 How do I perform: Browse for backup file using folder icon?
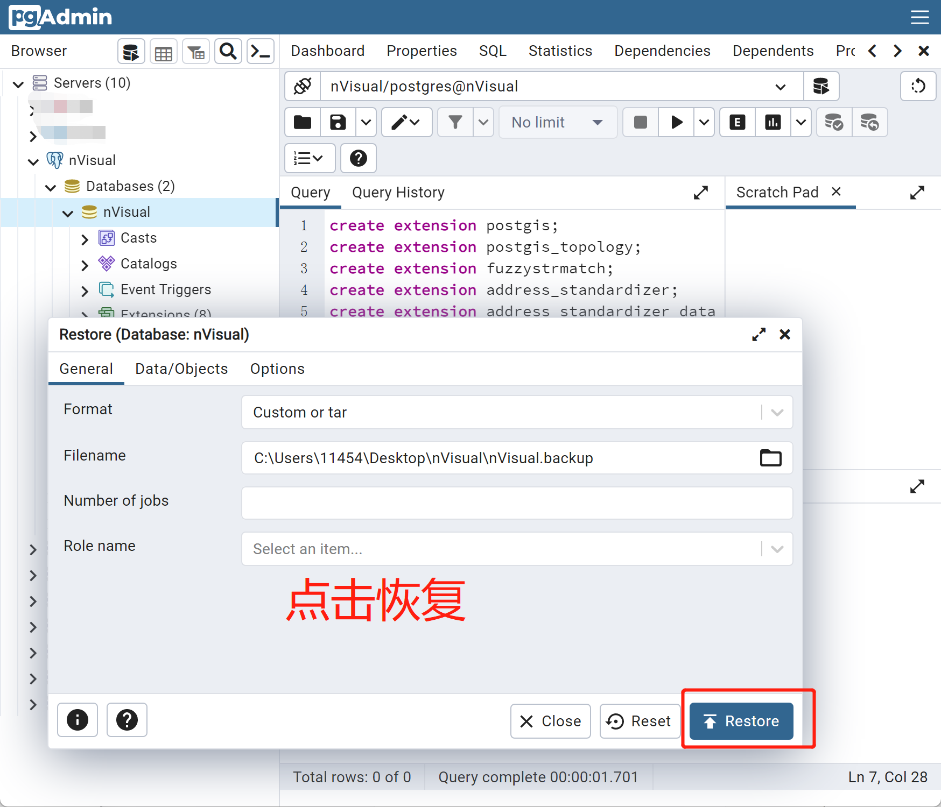(770, 458)
